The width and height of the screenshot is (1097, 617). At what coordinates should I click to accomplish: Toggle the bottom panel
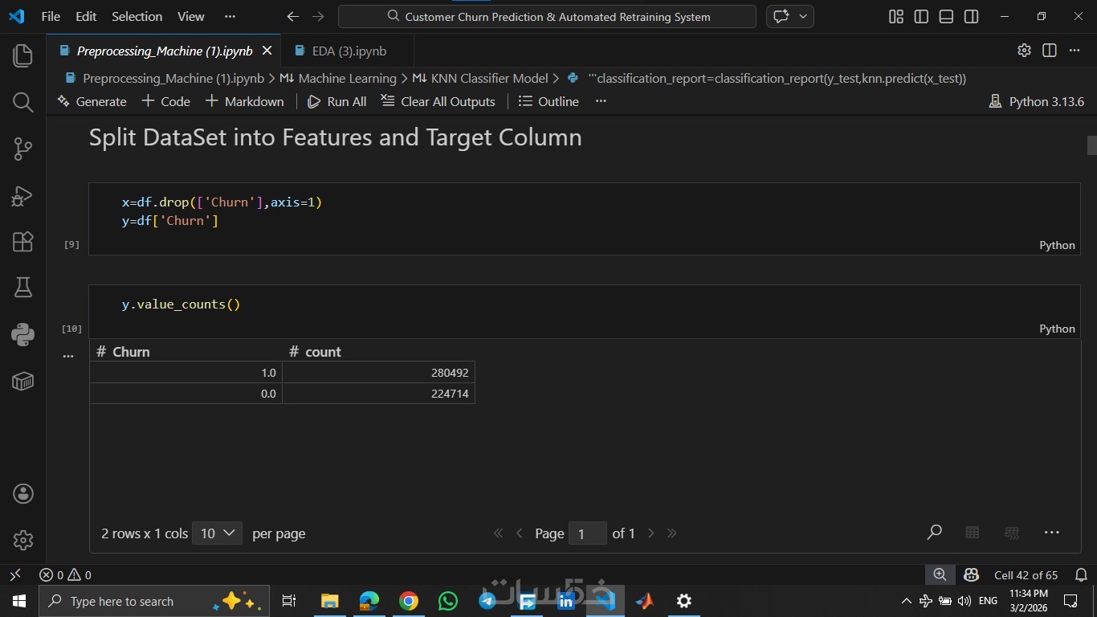click(946, 16)
